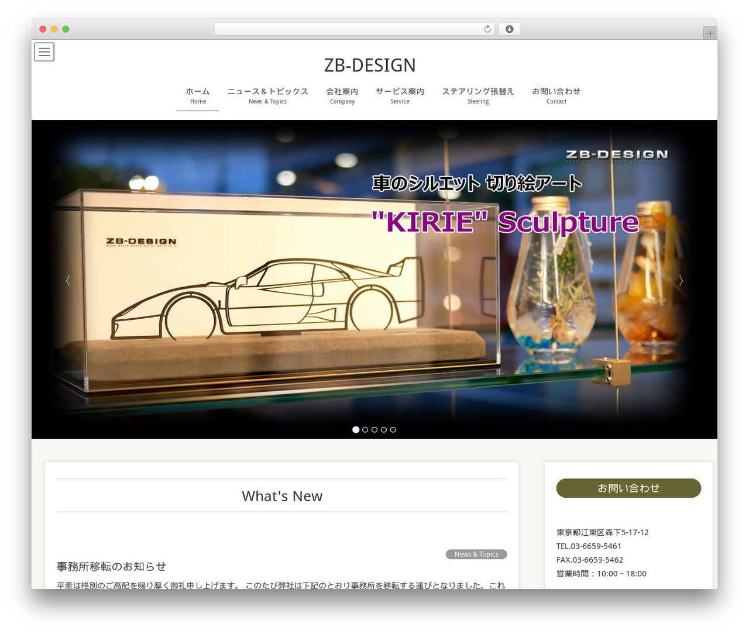
Task: Select the fourth slider dot
Action: 384,429
